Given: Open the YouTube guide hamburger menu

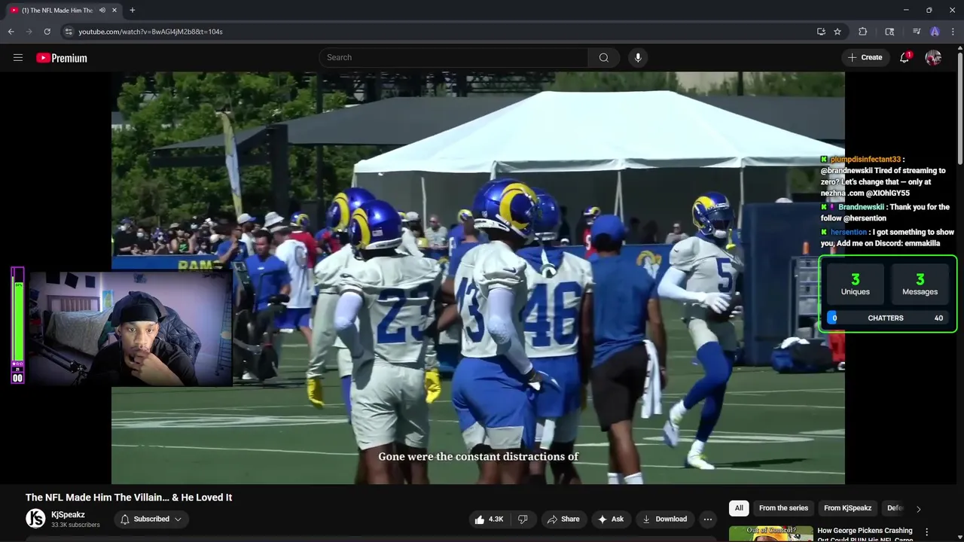Looking at the screenshot, I should [18, 58].
